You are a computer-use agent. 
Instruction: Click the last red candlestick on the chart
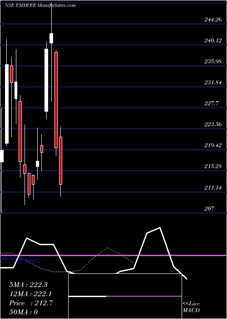(60, 160)
